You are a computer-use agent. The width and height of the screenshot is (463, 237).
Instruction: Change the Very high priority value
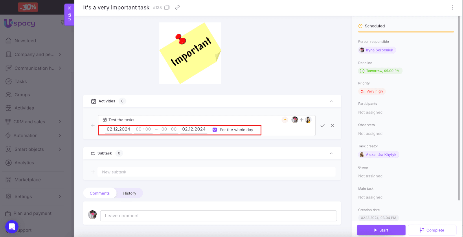tap(372, 91)
